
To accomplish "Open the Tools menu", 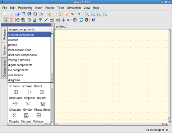I will 61,8.
